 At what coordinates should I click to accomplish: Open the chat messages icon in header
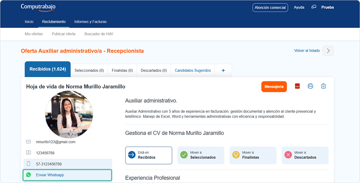[x=314, y=7]
